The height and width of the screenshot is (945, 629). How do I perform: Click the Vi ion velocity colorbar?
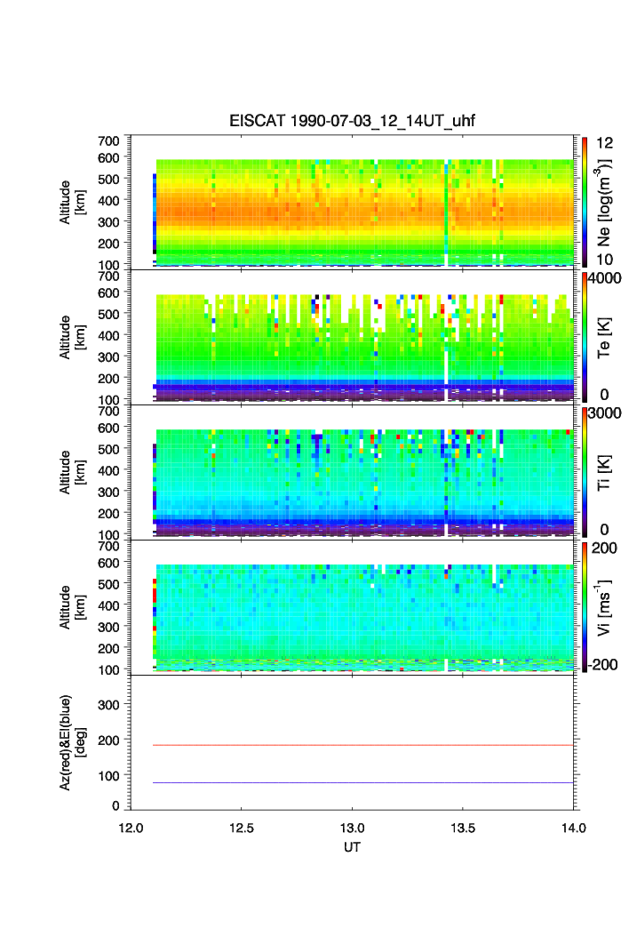point(585,607)
